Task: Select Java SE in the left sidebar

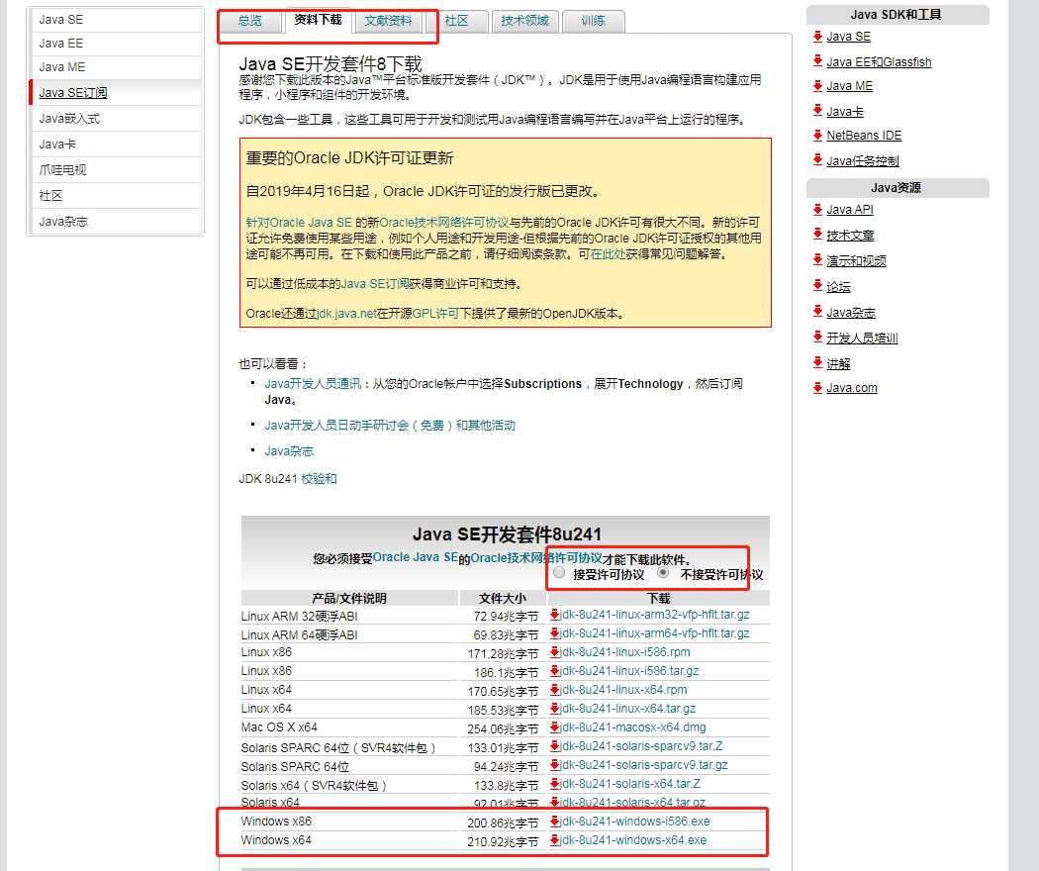Action: point(116,20)
